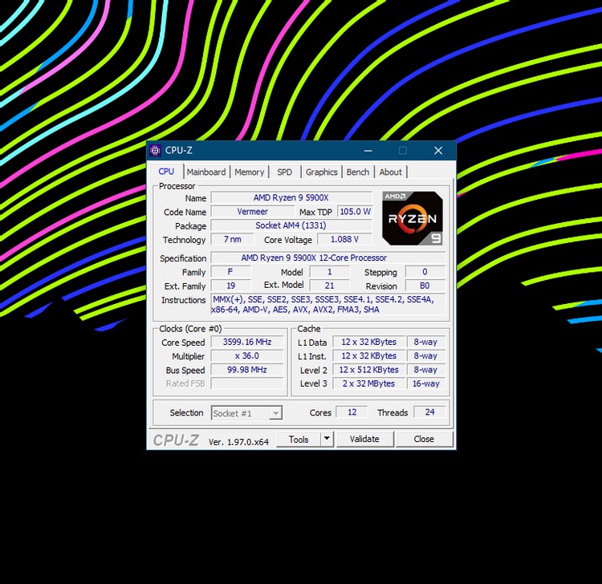Select the CPU tab
The image size is (602, 584).
click(x=166, y=172)
